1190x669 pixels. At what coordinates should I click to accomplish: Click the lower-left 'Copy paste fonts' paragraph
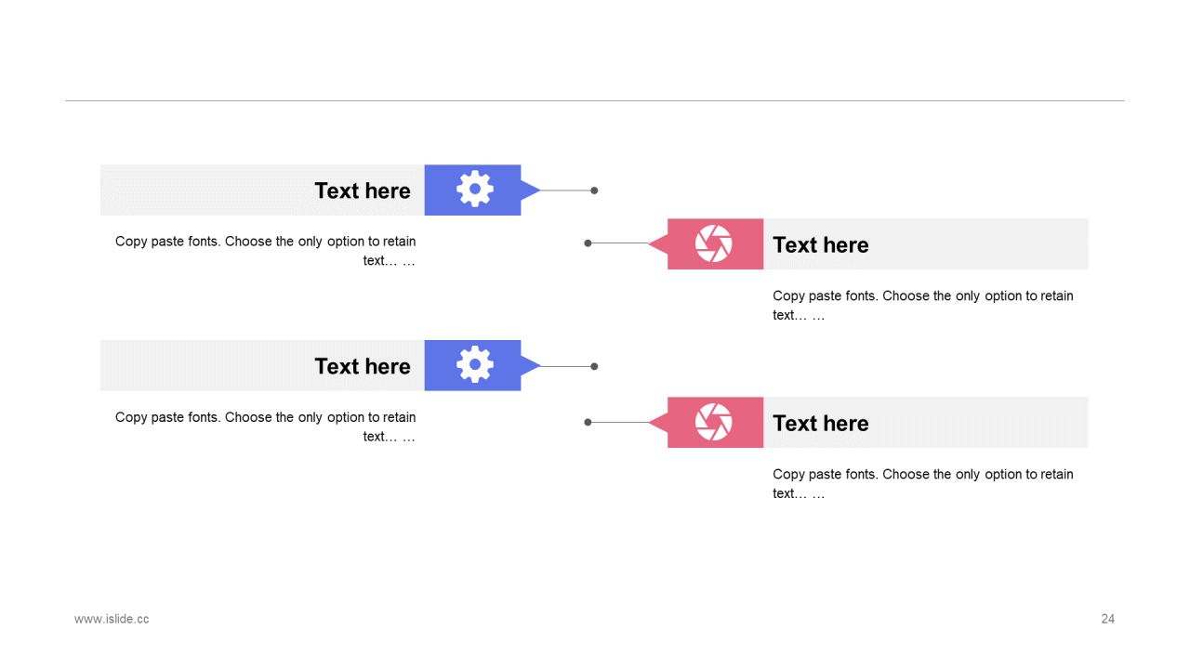tap(266, 426)
